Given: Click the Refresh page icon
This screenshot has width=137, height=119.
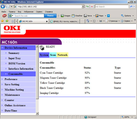Looking at the screenshot, I should tap(87, 7).
